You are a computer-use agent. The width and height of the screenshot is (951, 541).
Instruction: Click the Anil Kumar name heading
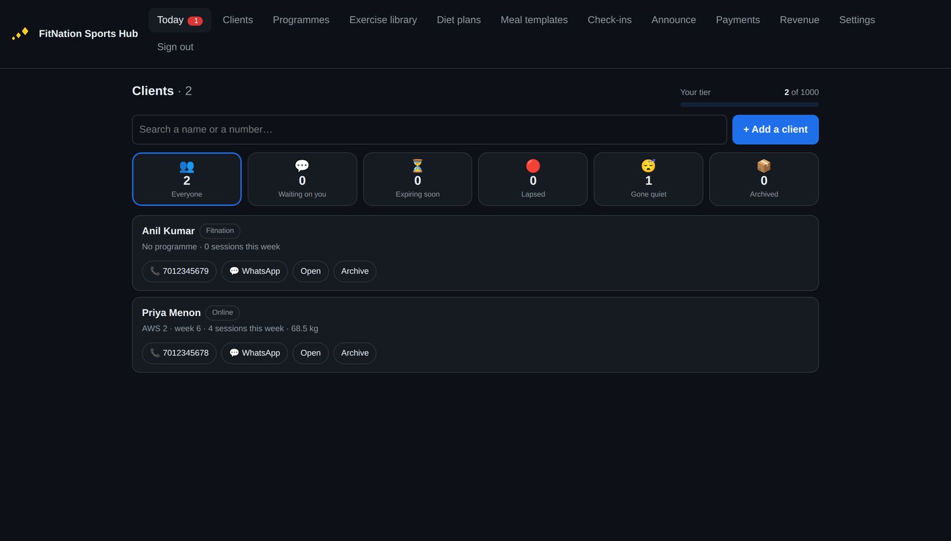(x=168, y=231)
